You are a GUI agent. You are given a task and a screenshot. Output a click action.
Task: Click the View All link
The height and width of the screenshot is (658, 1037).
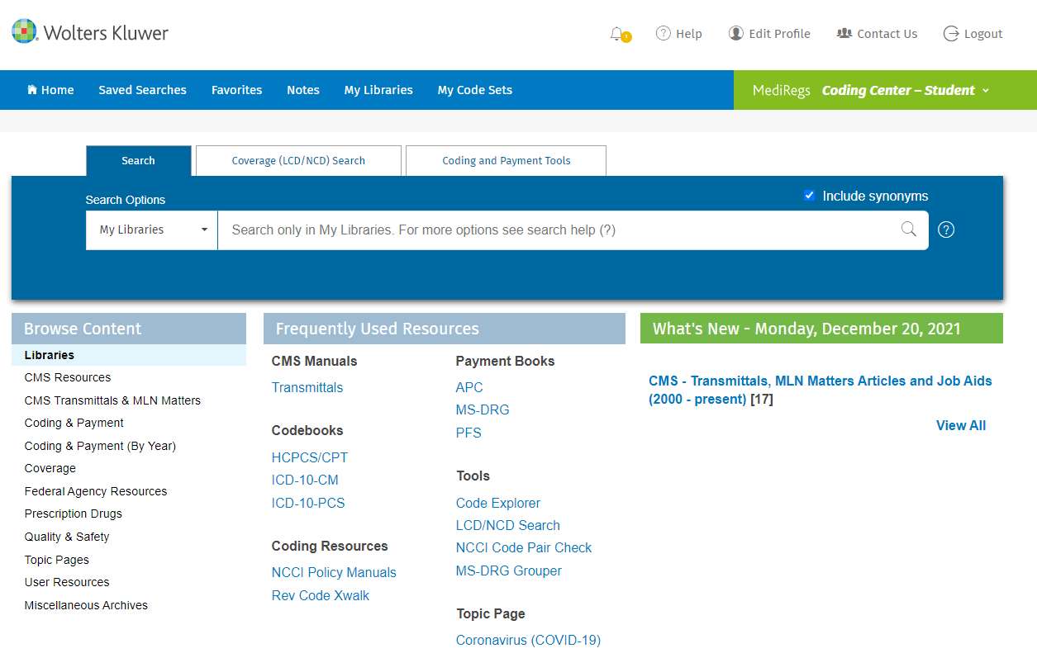(960, 425)
